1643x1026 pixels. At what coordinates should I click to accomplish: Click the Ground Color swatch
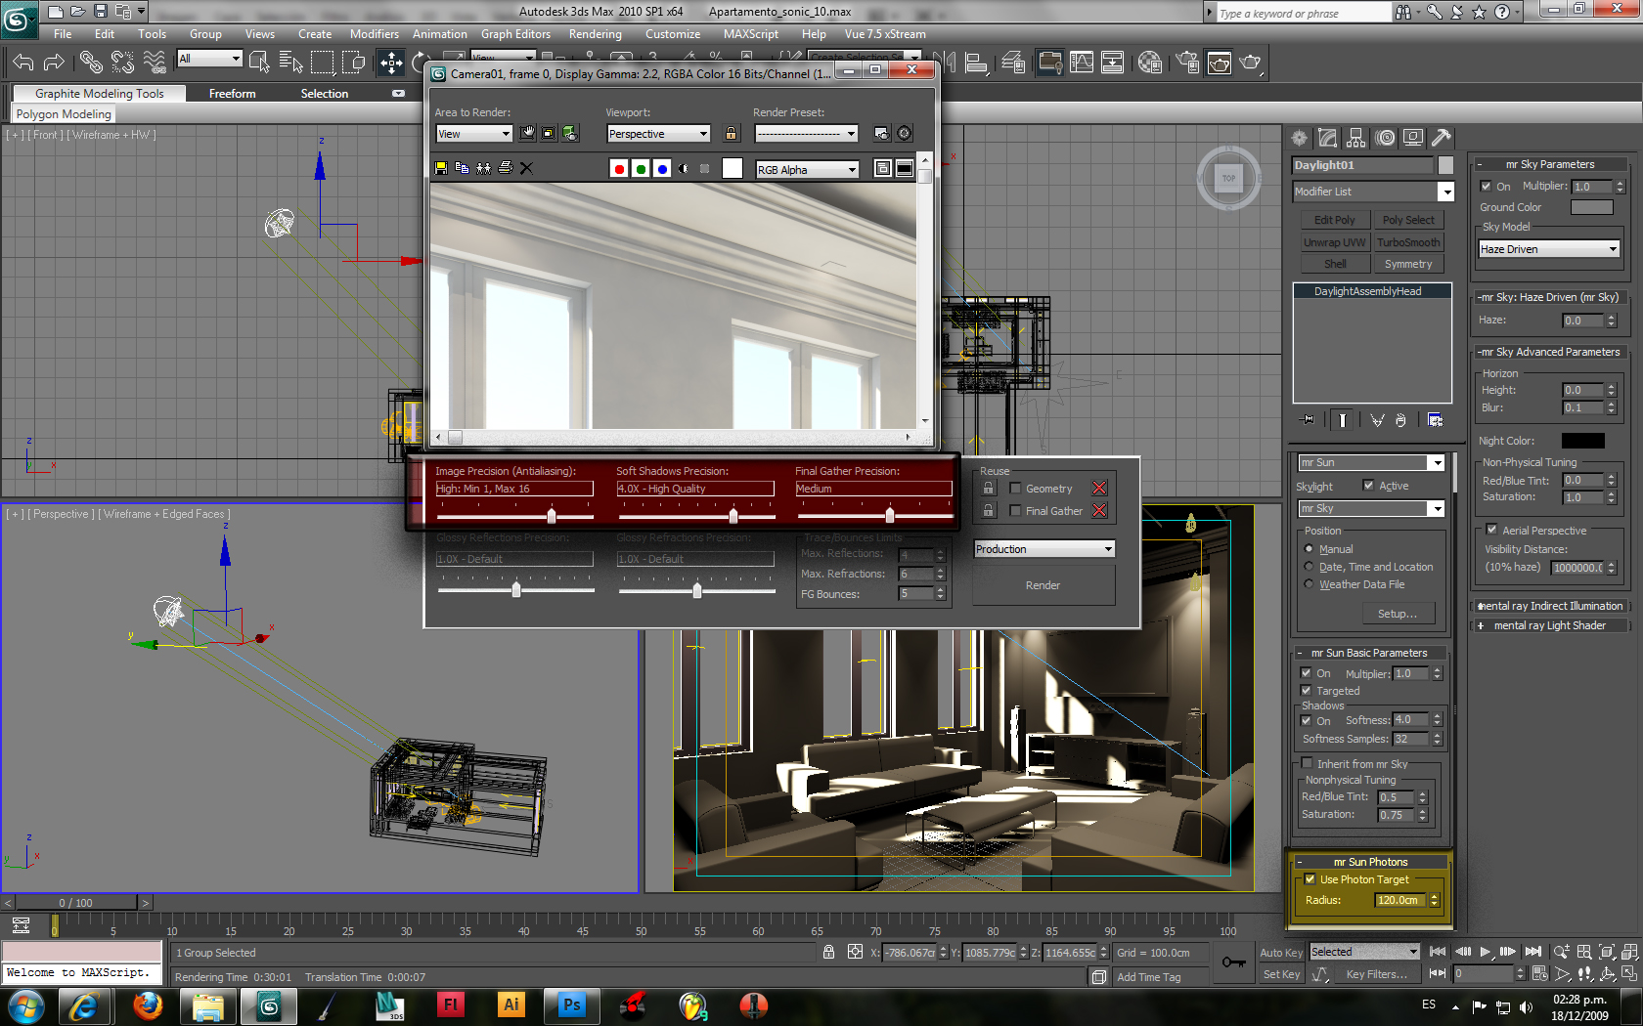pos(1592,207)
